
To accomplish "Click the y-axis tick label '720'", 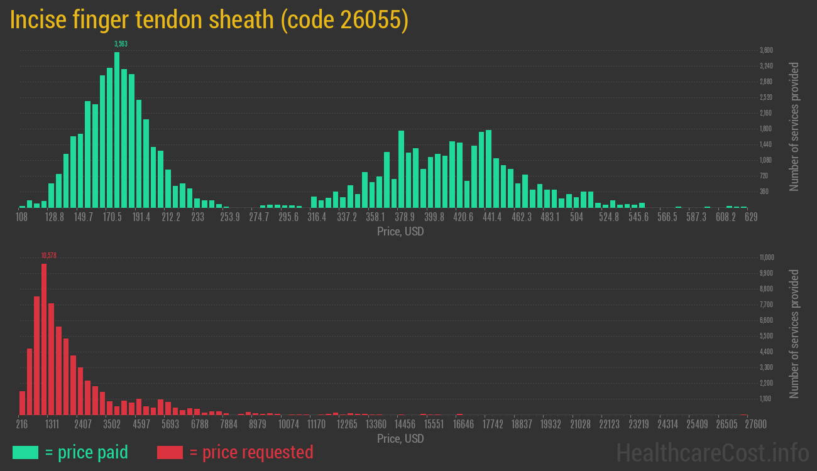I will 764,176.
